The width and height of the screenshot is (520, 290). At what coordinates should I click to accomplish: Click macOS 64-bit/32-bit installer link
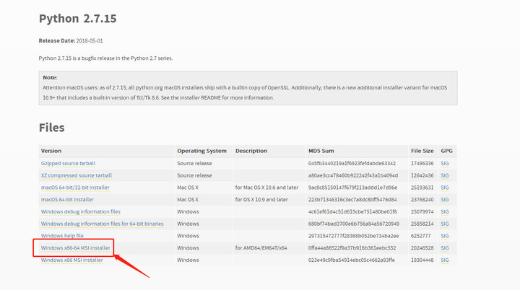75,188
